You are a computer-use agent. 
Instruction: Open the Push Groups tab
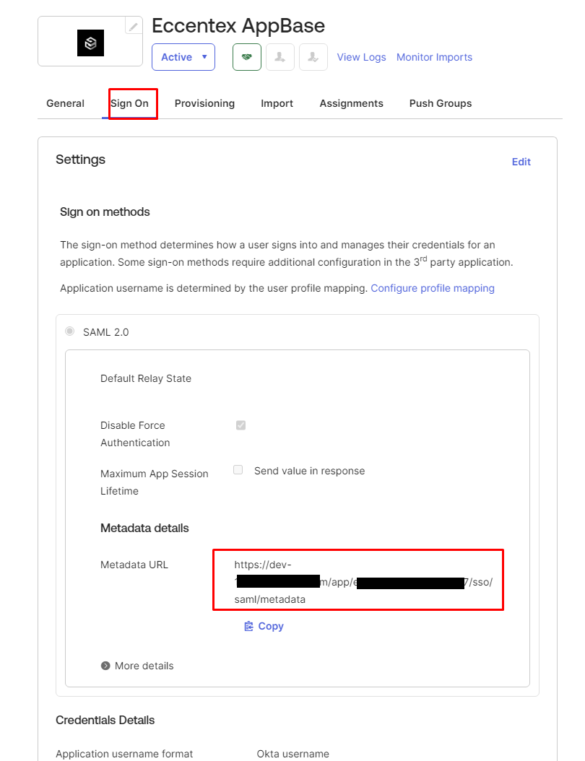pyautogui.click(x=440, y=103)
